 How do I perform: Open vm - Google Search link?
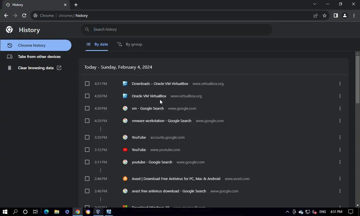click(x=148, y=108)
